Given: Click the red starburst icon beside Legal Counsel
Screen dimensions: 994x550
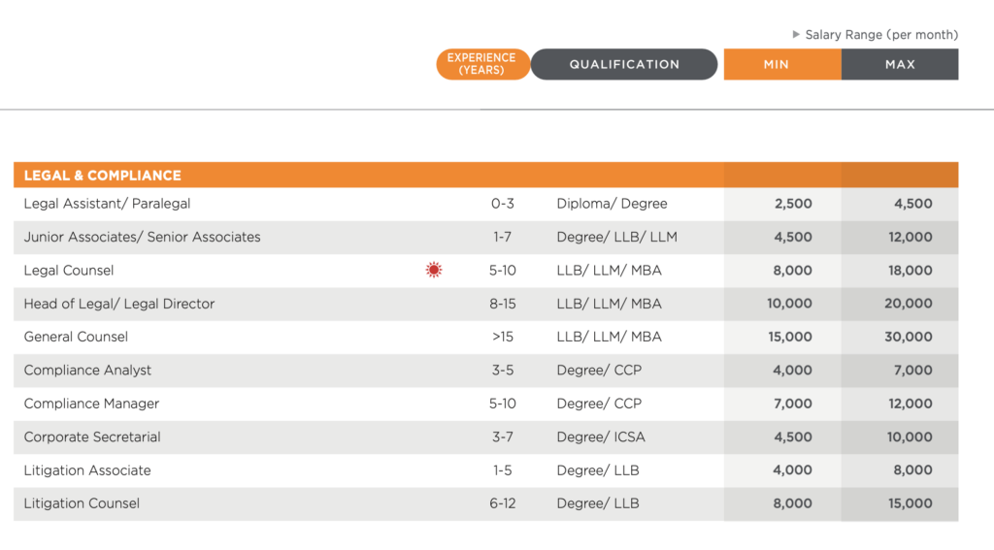Looking at the screenshot, I should 434,271.
